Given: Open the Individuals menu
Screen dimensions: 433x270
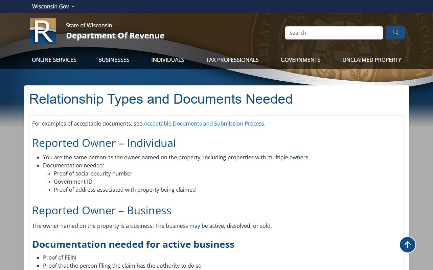Looking at the screenshot, I should [168, 60].
